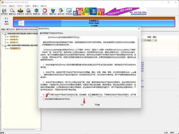This screenshot has width=179, height=134.
Task: Click the 容量 column header
Action: tap(149, 37)
